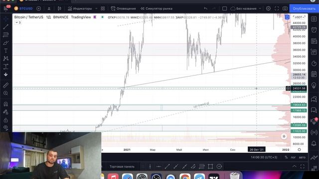Open chart settings gear in toolbar

[268, 8]
